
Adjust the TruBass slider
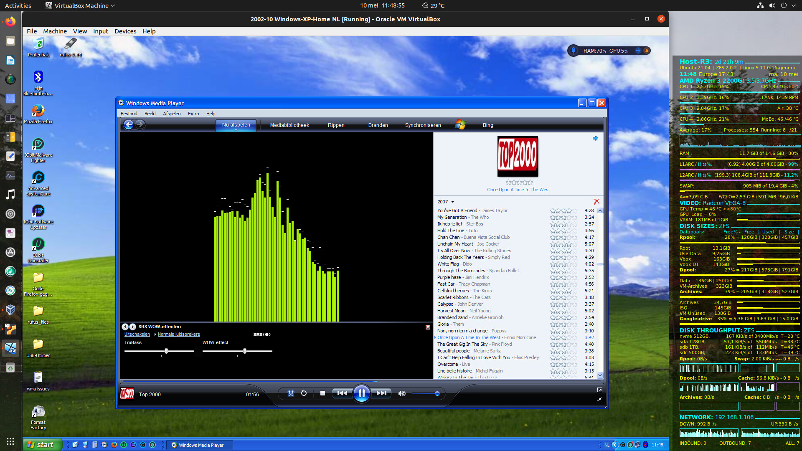coord(166,351)
